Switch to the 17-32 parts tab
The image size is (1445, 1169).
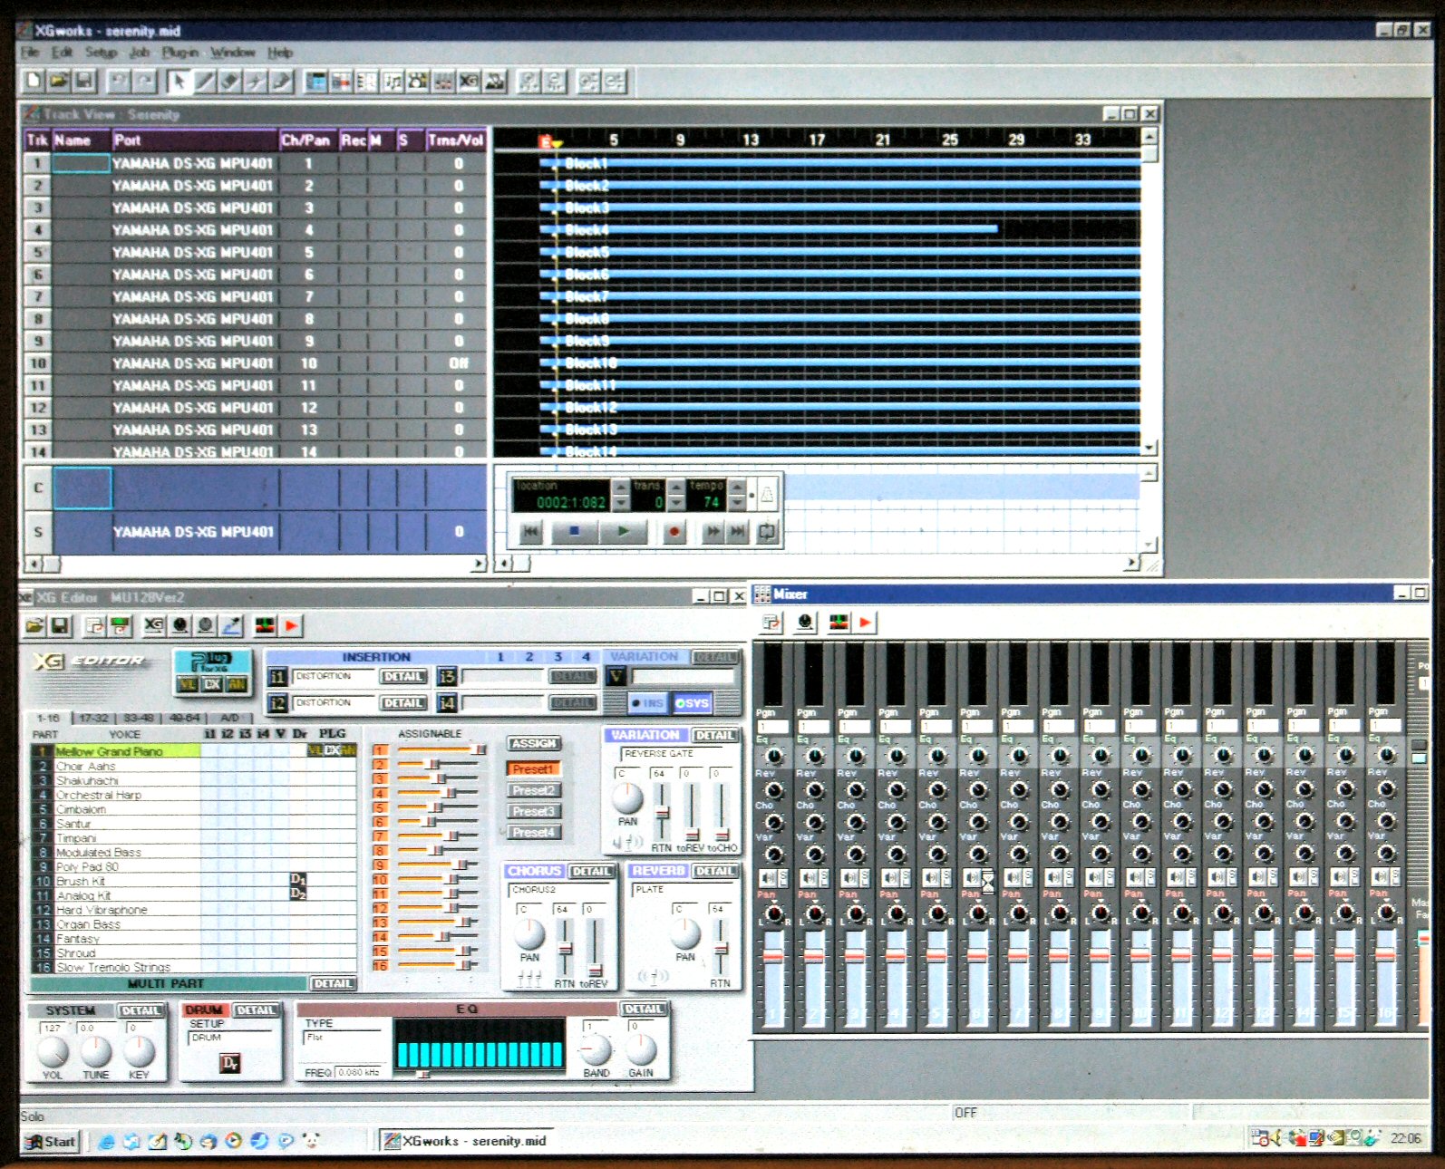tap(93, 718)
